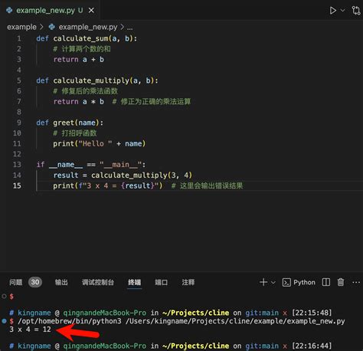Image resolution: width=363 pixels, height=351 pixels.
Task: Open source control compare changes icon
Action: point(356,11)
